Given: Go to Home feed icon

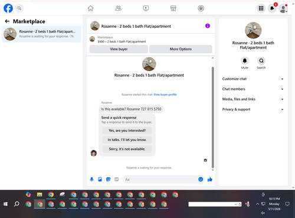Looking at the screenshot, I should point(90,8).
